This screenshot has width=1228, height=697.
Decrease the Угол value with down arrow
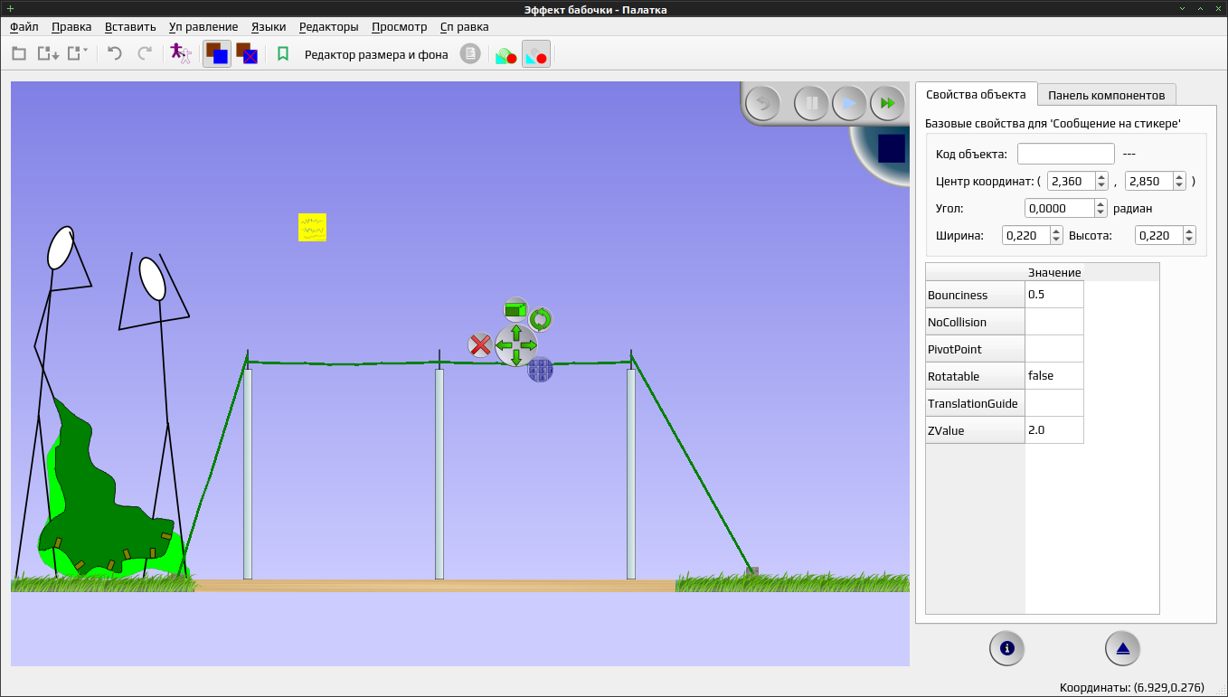pyautogui.click(x=1100, y=212)
